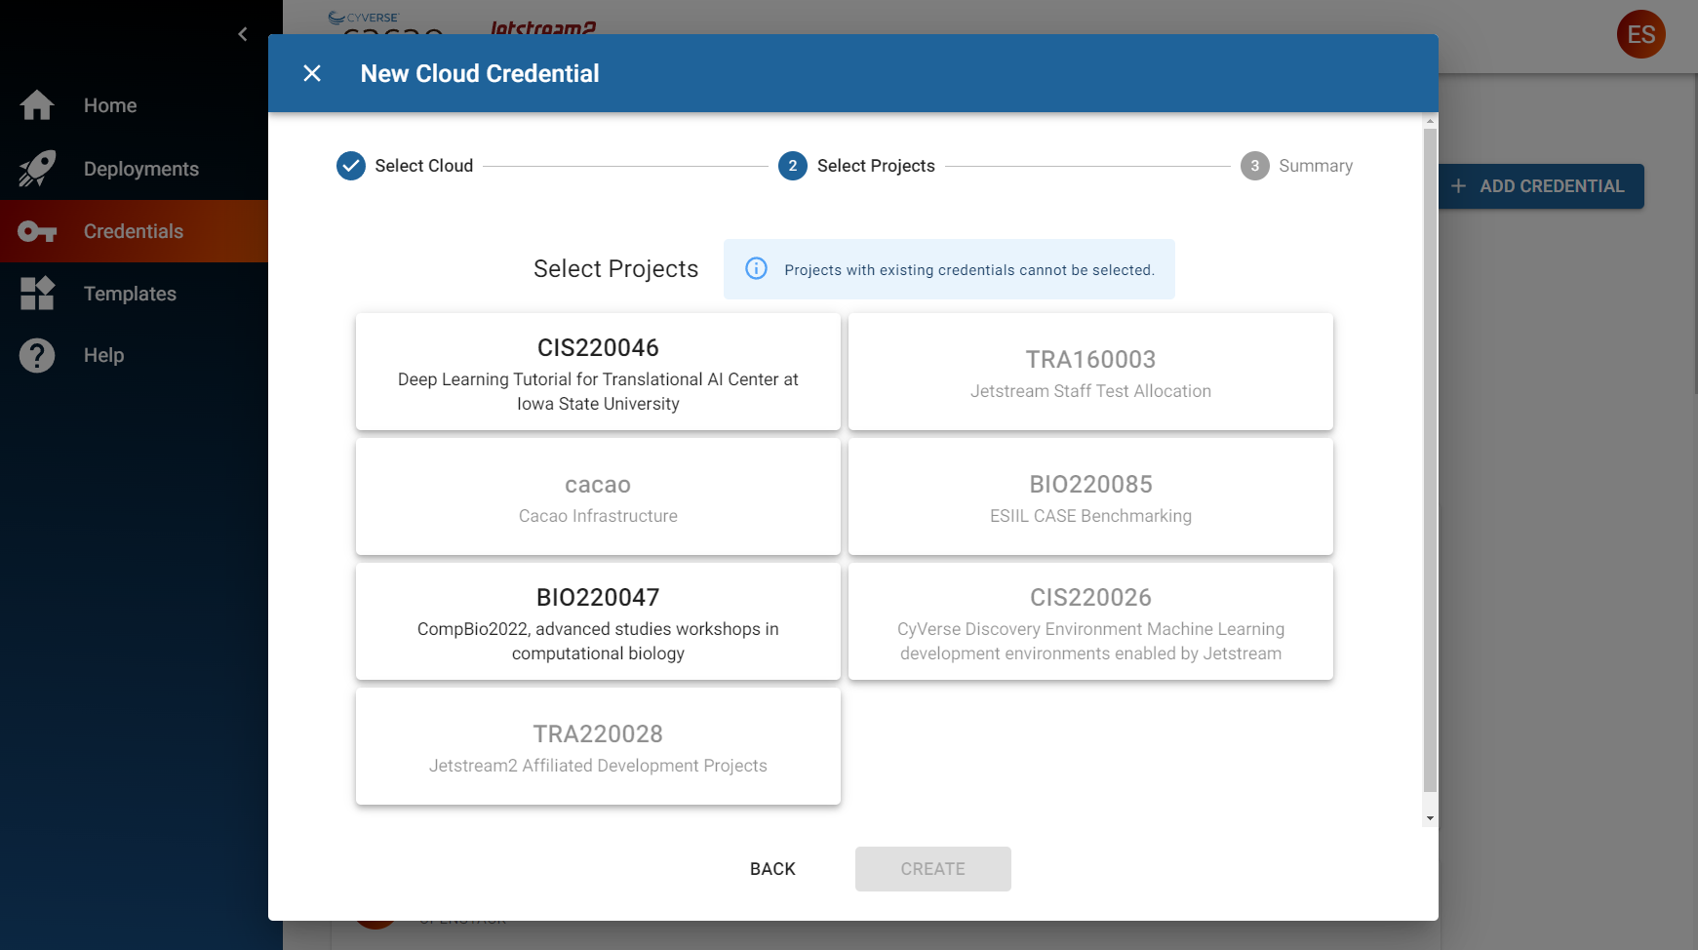Screen dimensions: 1698x950
Task: Click the info icon next to projects notice
Action: (x=756, y=268)
